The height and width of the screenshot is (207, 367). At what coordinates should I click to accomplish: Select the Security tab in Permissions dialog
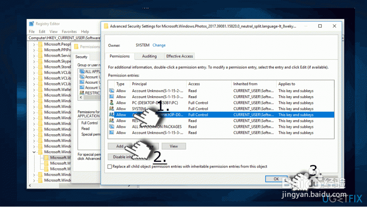pos(81,57)
